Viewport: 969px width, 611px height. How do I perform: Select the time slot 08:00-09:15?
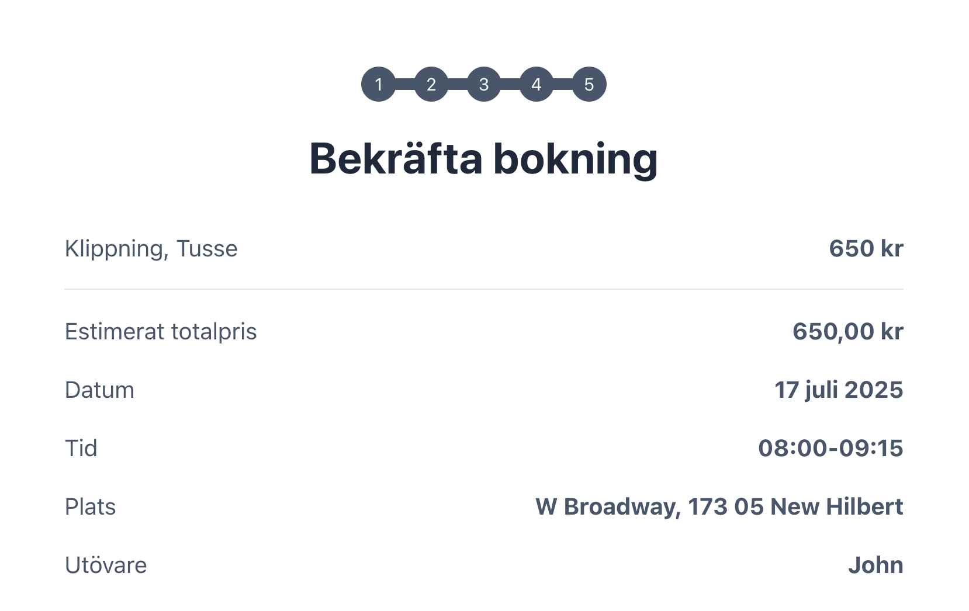tap(830, 448)
